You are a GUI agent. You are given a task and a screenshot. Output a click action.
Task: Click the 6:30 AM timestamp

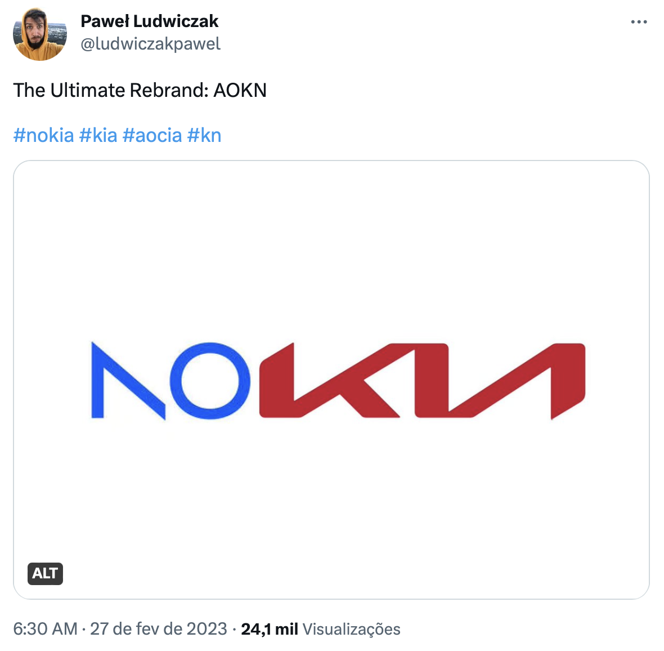tap(45, 629)
